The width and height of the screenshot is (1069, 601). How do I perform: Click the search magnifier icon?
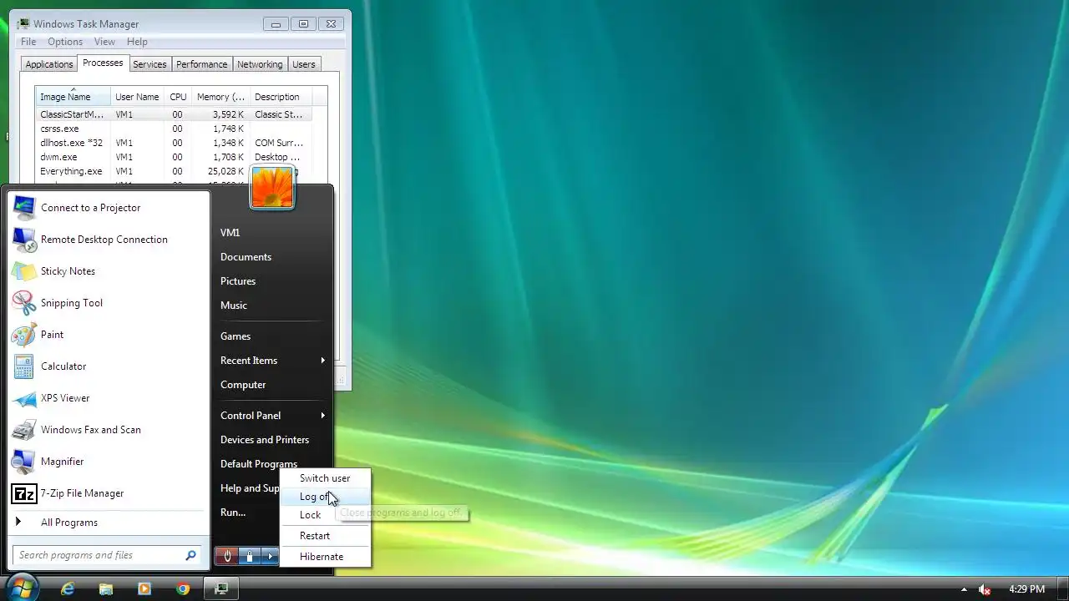tap(190, 555)
